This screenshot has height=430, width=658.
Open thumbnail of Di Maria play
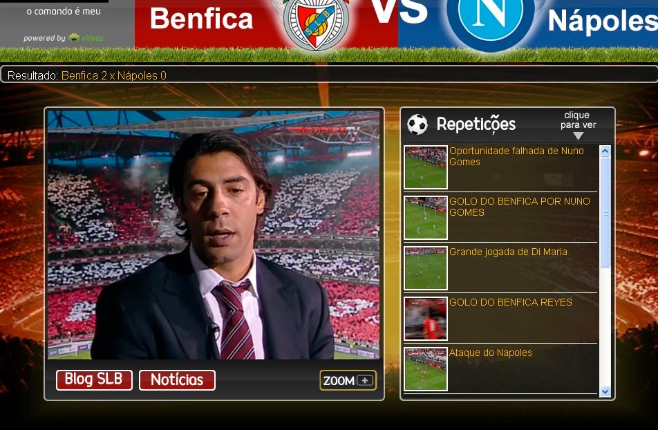tap(426, 268)
